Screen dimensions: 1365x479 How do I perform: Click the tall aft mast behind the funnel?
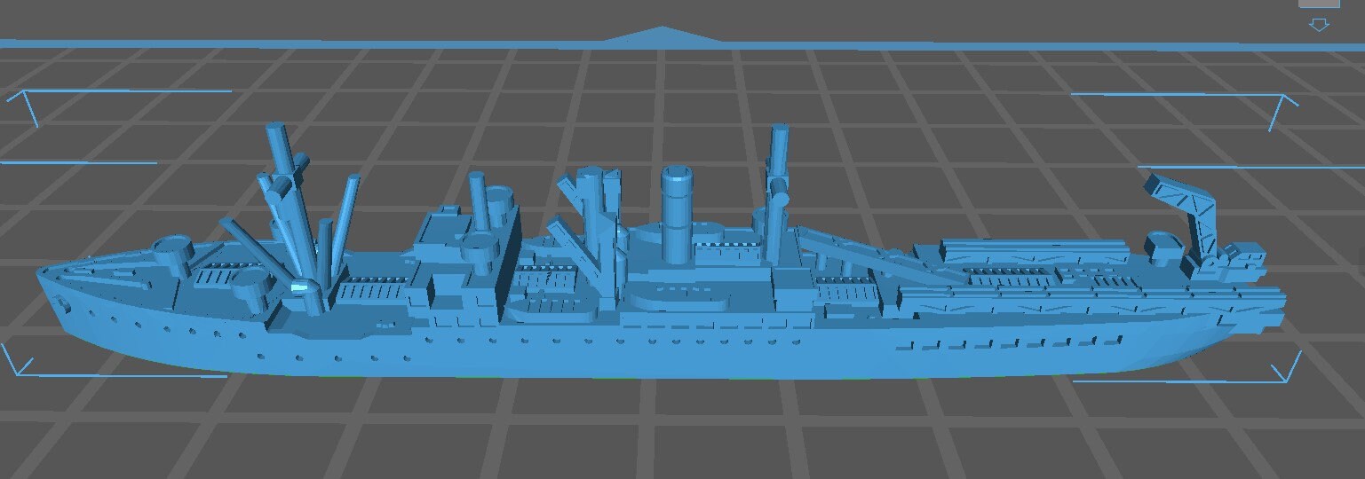coord(779,169)
